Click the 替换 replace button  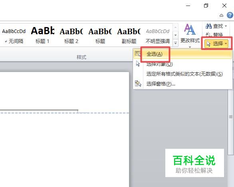(214, 35)
